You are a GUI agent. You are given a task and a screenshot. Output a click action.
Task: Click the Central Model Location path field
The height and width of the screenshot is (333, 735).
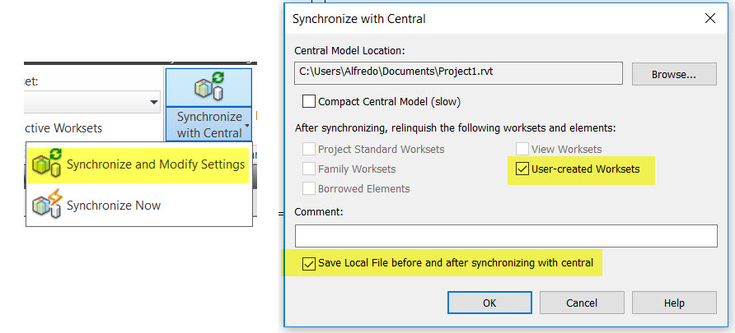(457, 73)
